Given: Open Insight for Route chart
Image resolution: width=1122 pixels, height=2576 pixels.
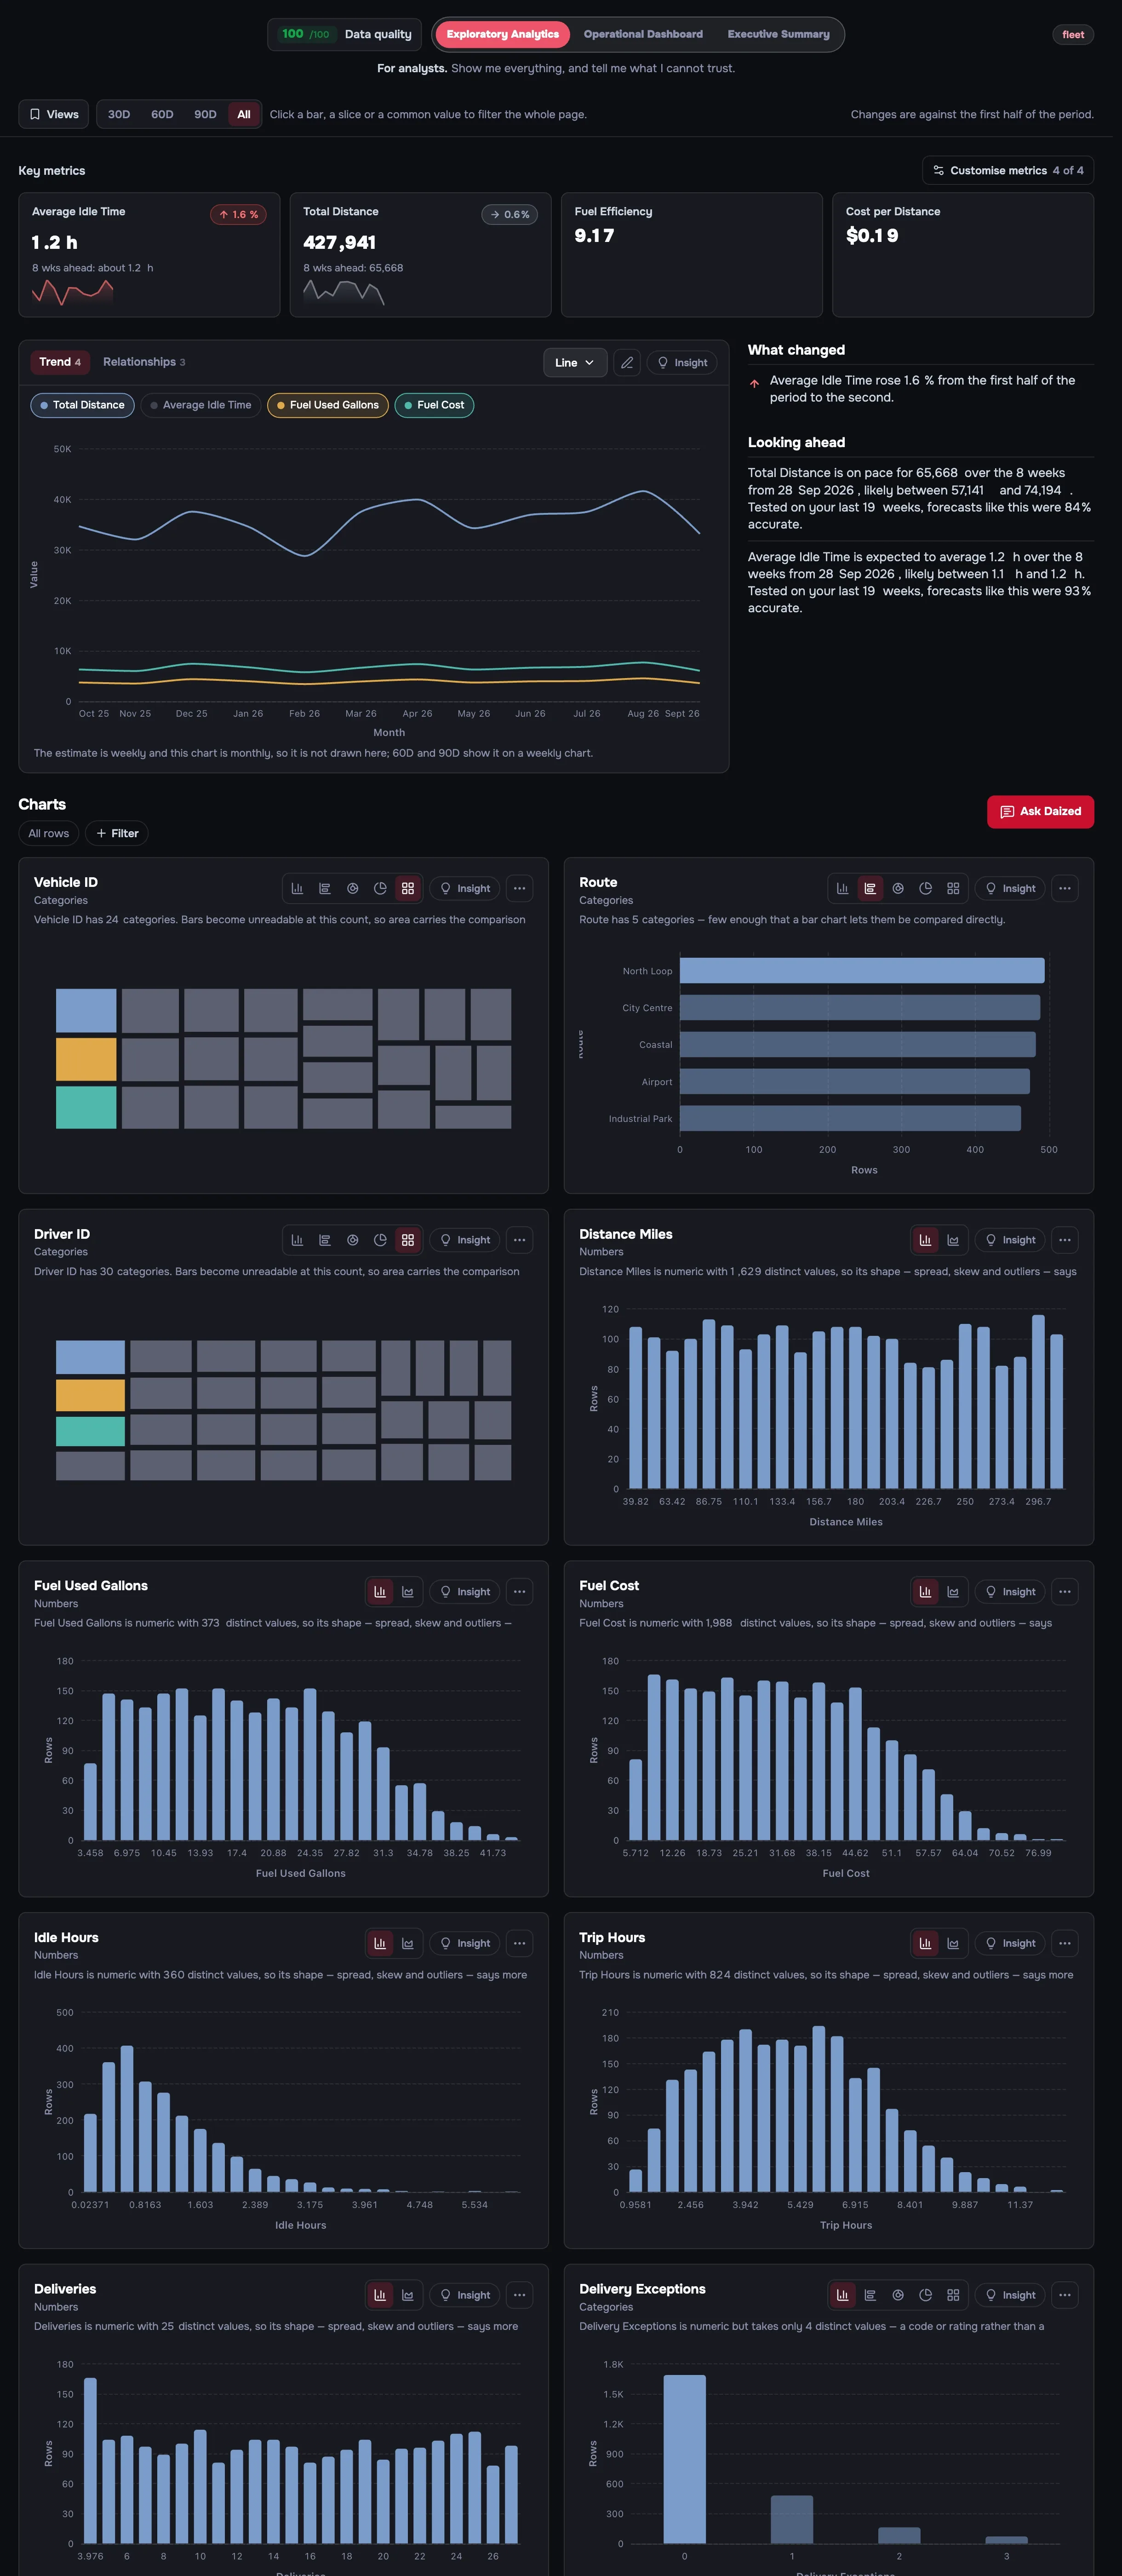Looking at the screenshot, I should pos(1010,888).
